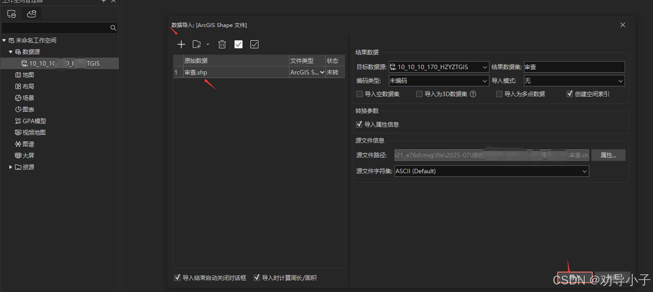Expand the 资源 tree node
Screen dimensions: 653x292
pyautogui.click(x=11, y=167)
